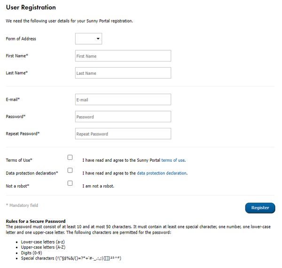Click the E-mail label text
282x268 pixels.
[13, 100]
